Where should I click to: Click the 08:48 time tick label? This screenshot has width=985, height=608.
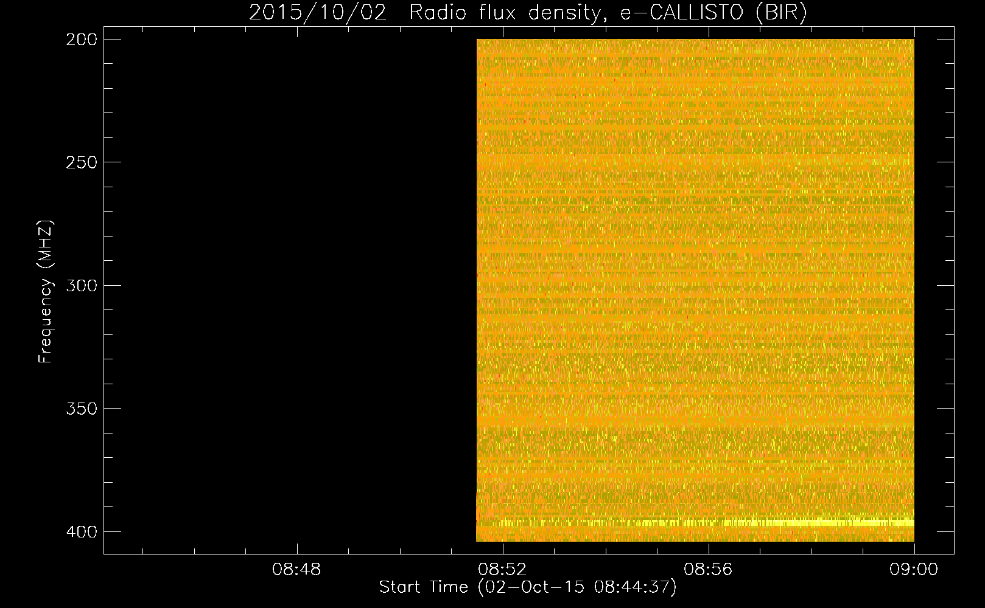[296, 570]
